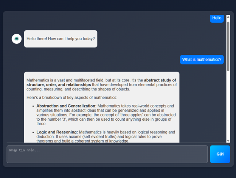This screenshot has width=236, height=178.
Task: Select the 'Hello' user message bubble
Action: pyautogui.click(x=217, y=18)
